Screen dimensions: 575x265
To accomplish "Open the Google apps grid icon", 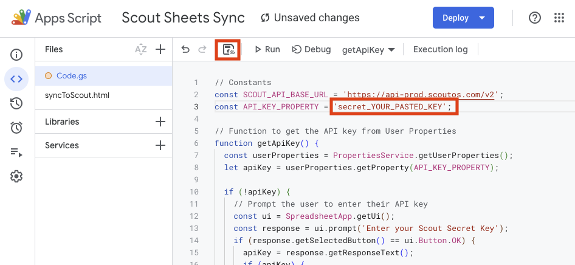I will (x=559, y=18).
